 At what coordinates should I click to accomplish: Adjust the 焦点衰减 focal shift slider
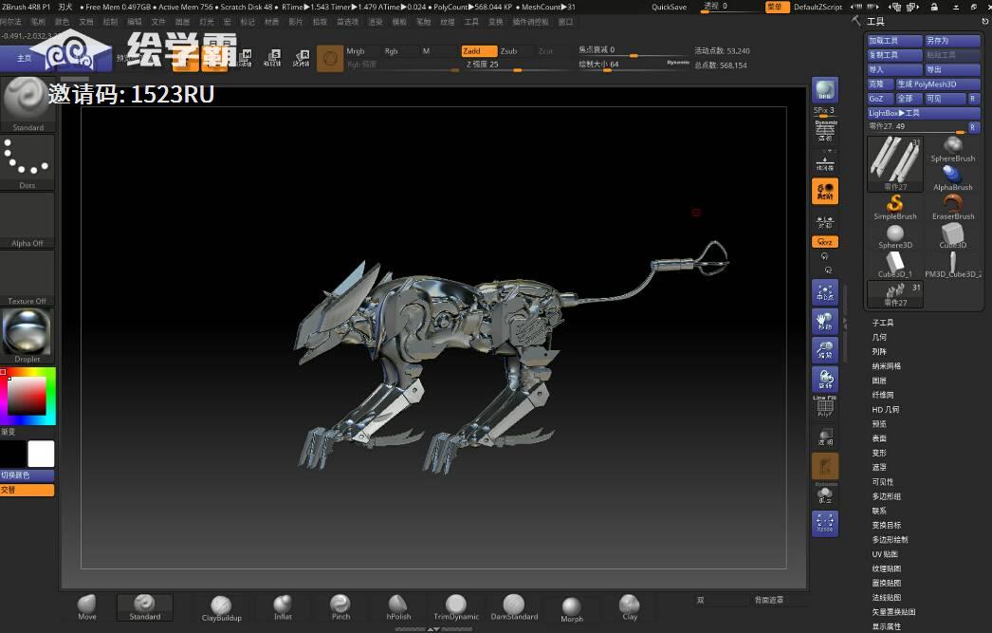click(x=634, y=50)
